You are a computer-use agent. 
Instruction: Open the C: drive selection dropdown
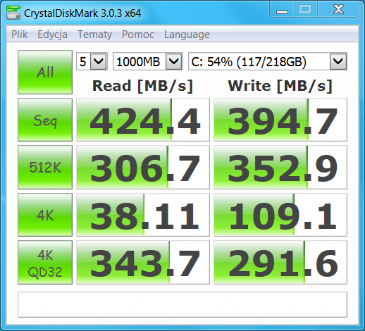click(268, 61)
